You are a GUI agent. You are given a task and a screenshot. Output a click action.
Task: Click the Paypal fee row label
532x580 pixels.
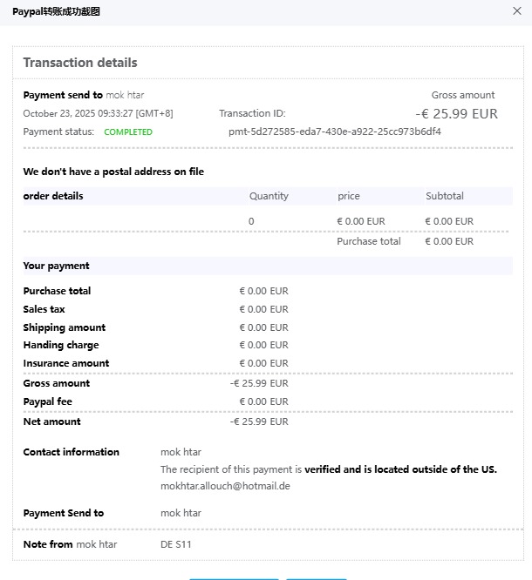coord(48,401)
